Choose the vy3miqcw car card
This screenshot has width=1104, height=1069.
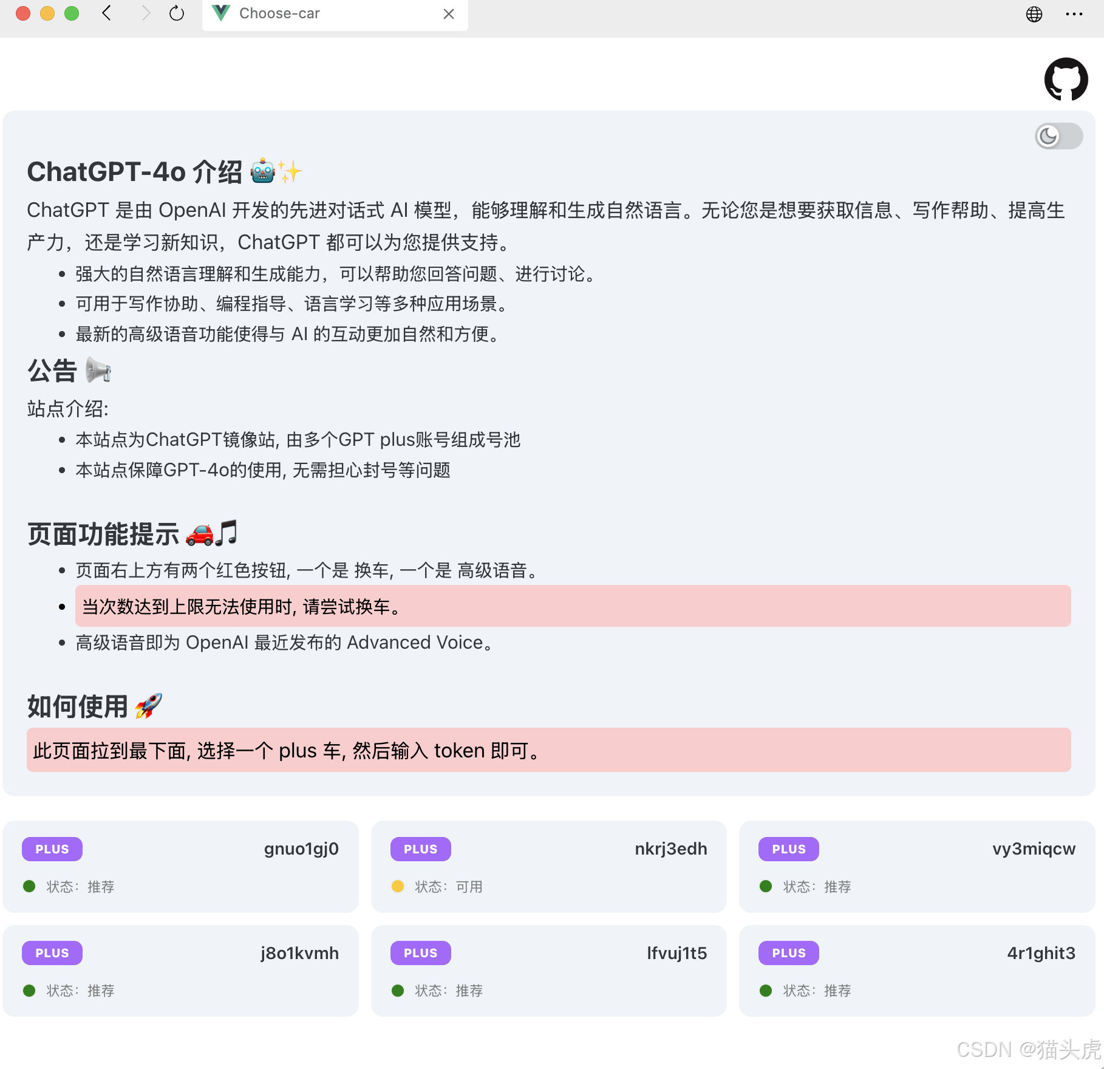point(916,866)
